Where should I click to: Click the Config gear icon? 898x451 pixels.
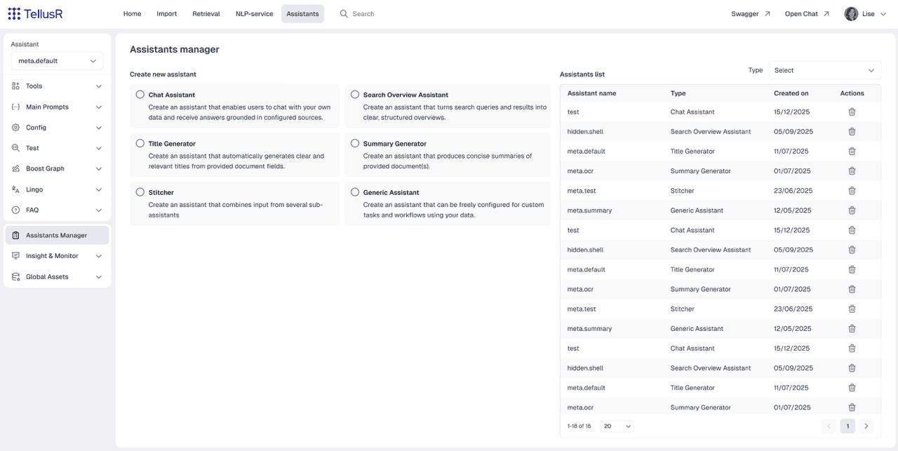(x=15, y=128)
